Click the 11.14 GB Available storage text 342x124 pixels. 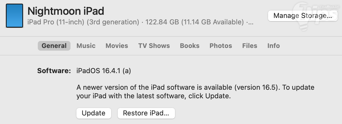[x=213, y=22]
